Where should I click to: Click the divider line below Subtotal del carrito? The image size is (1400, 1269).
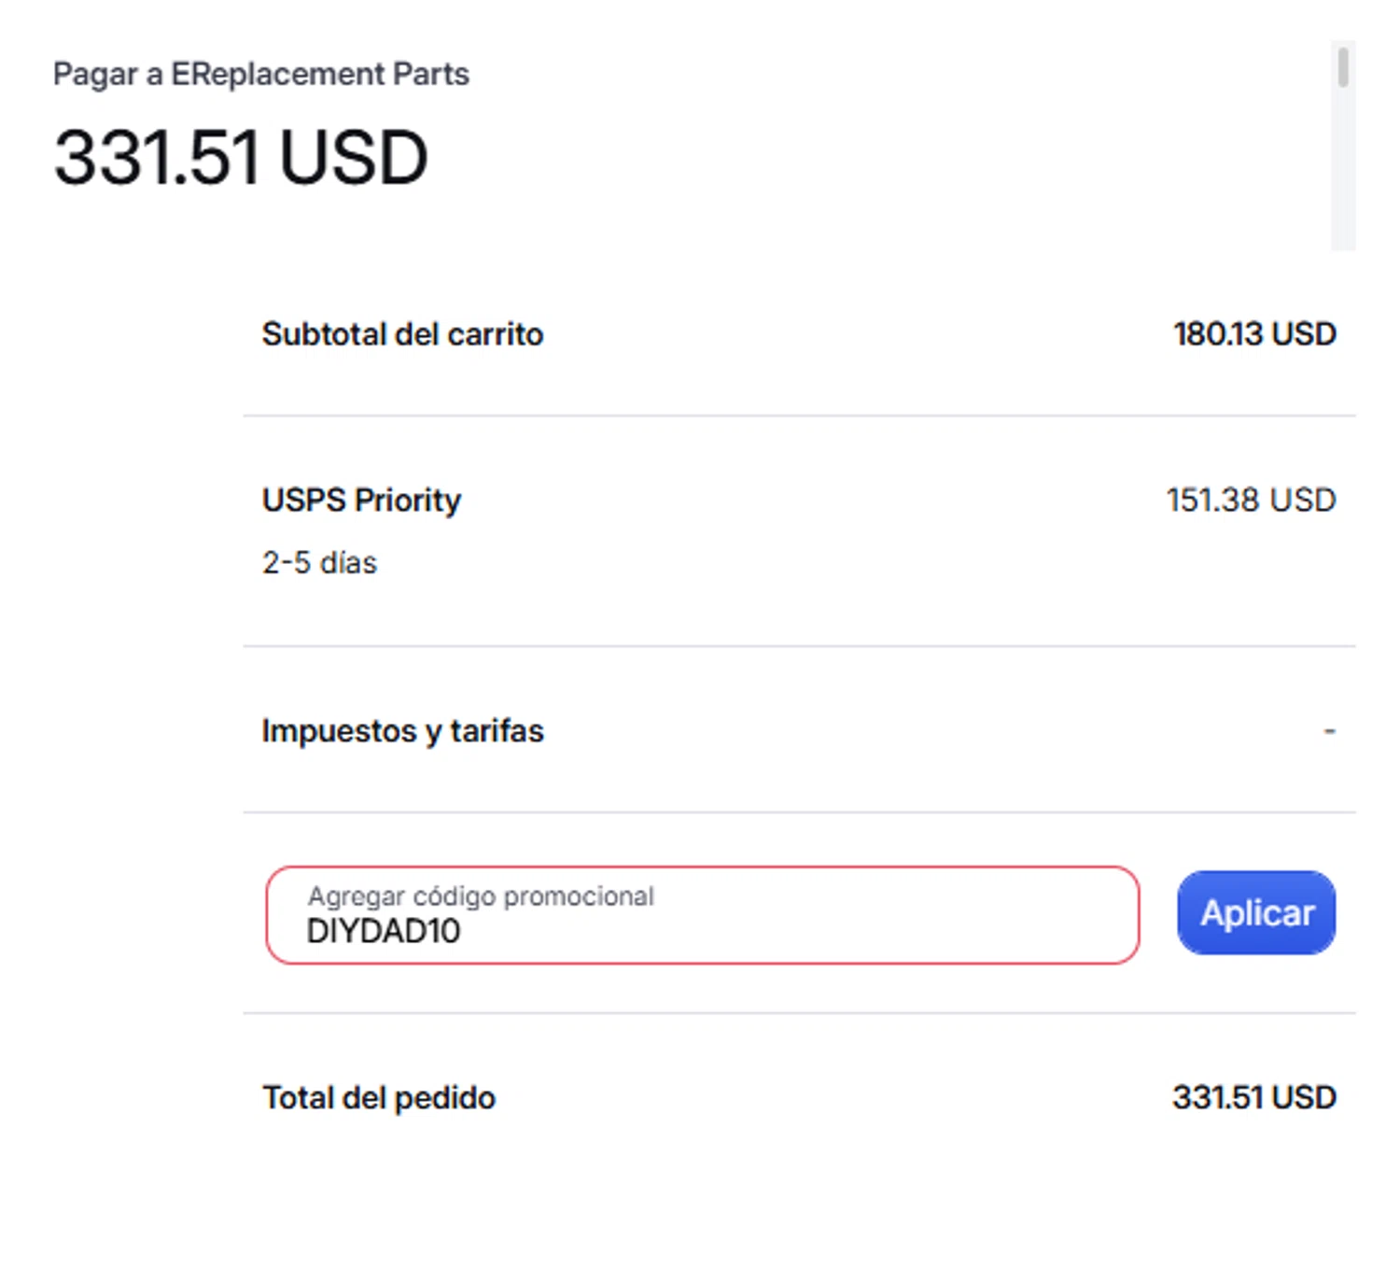(x=798, y=416)
